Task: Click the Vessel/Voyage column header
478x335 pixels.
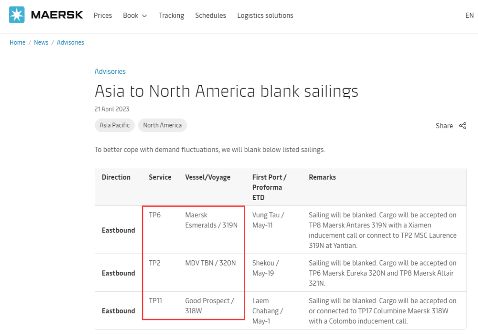Action: 208,177
